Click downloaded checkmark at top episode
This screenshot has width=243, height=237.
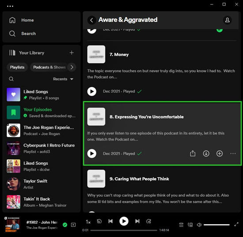(x=220, y=30)
